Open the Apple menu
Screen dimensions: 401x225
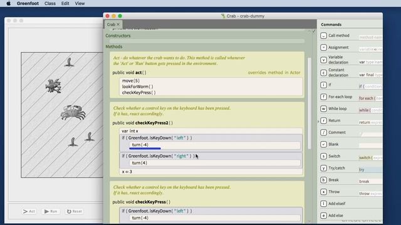point(8,3)
